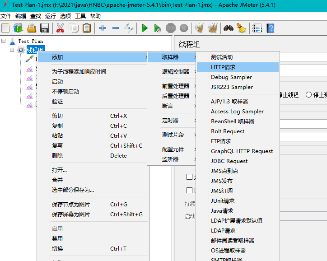
Task: Click 验证 in context menu
Action: tap(93, 102)
